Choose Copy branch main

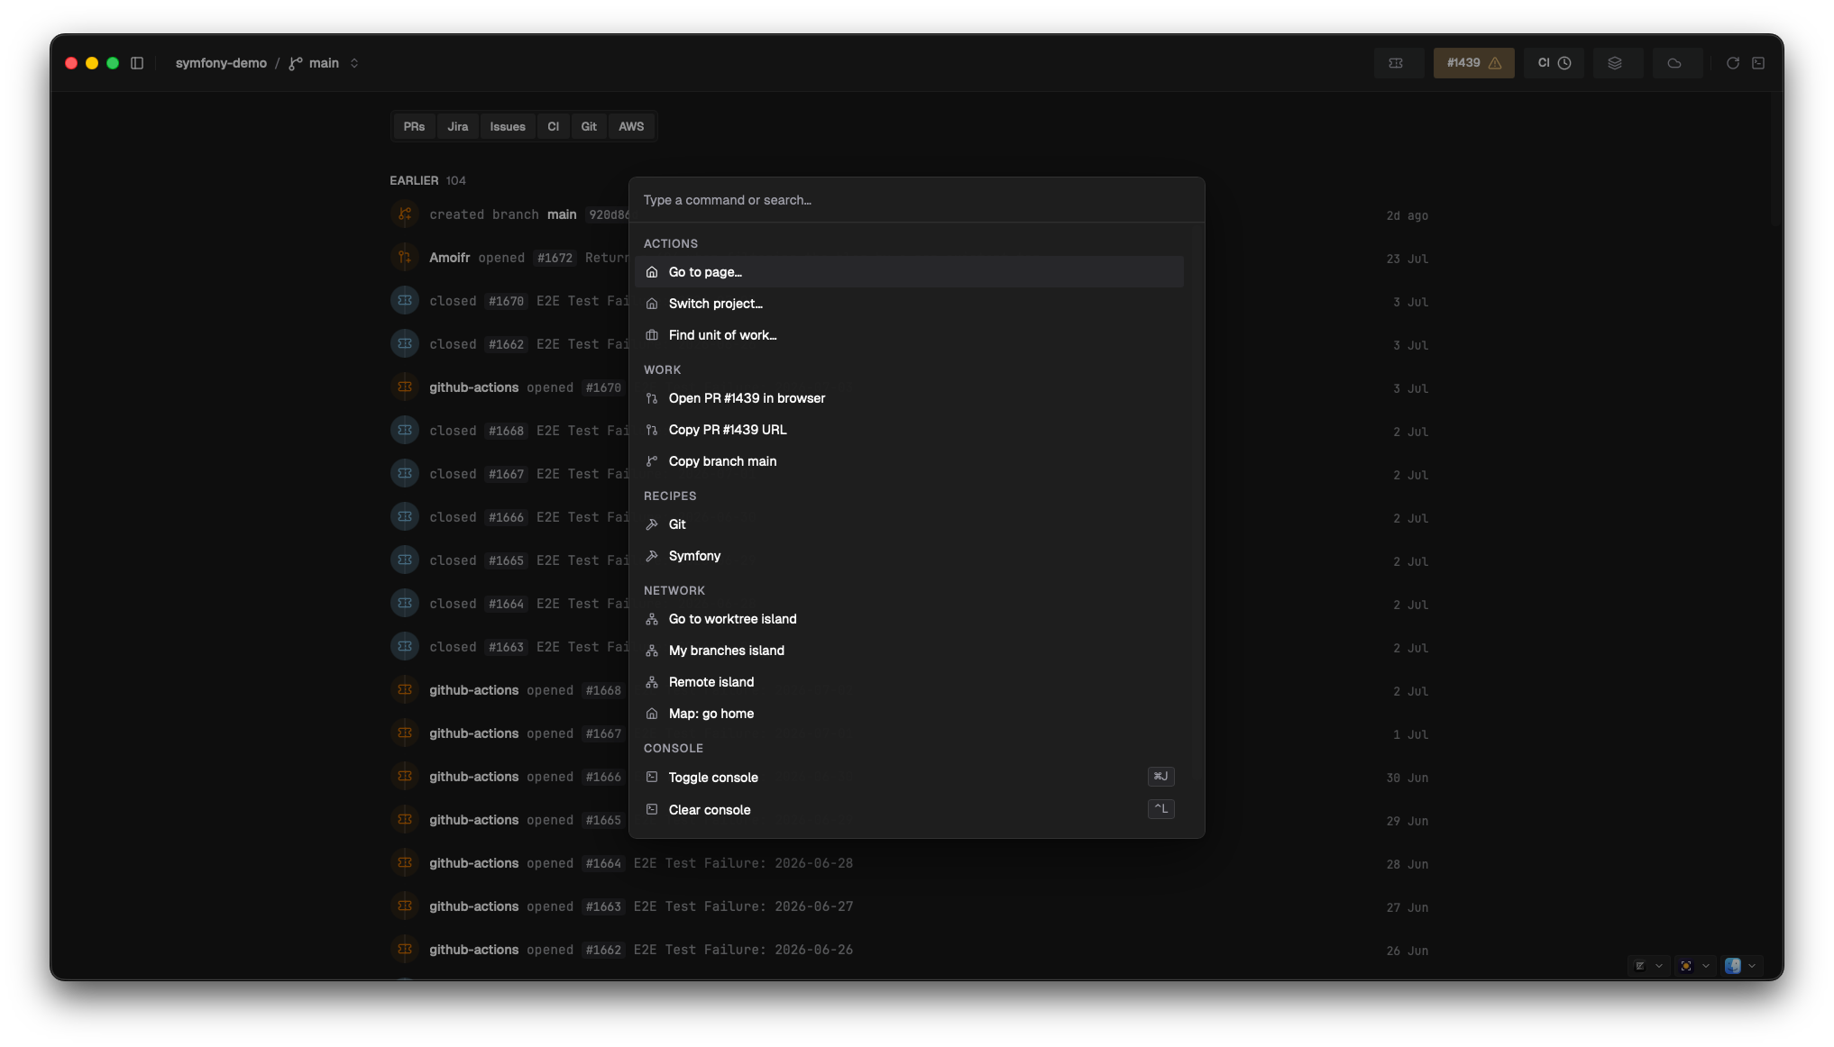click(909, 461)
